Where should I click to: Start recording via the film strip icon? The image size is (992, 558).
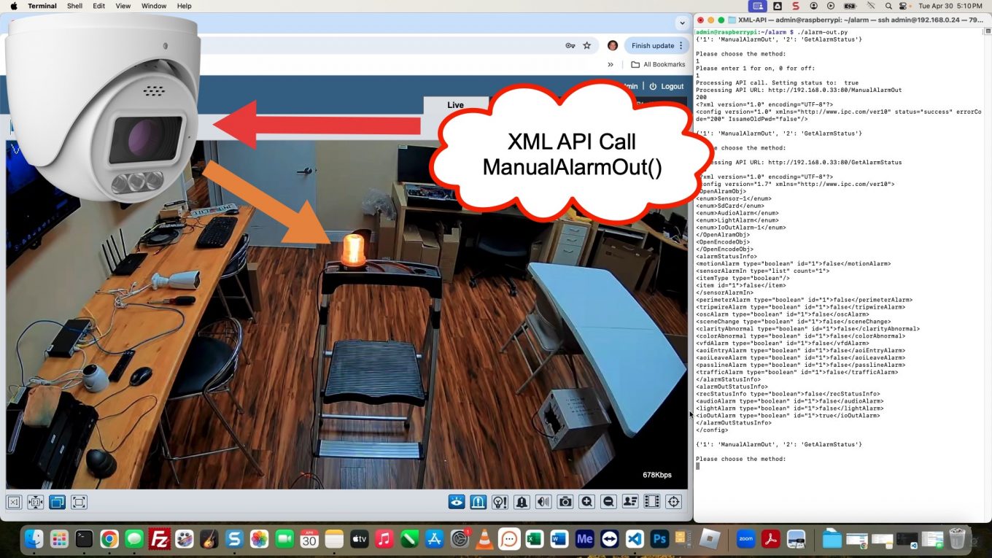(x=651, y=502)
